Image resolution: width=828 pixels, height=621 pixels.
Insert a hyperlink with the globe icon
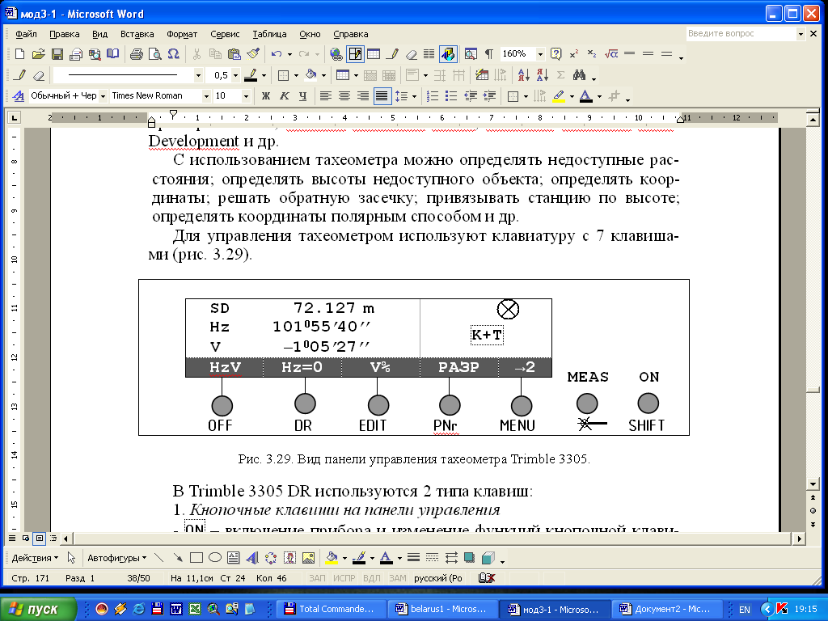tap(336, 54)
